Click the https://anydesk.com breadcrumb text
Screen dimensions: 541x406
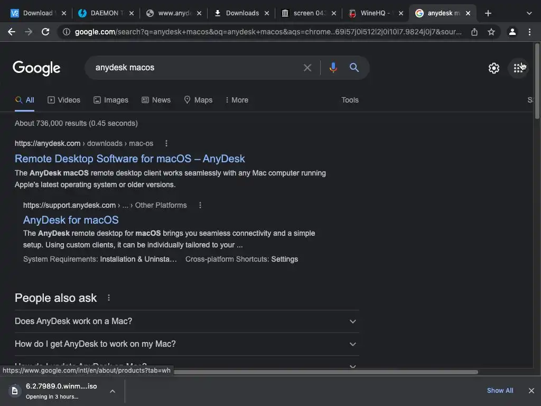pyautogui.click(x=47, y=143)
